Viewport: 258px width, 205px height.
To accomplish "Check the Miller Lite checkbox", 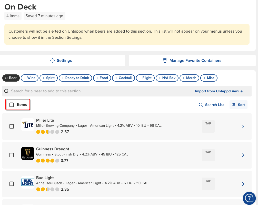I will click(x=12, y=126).
